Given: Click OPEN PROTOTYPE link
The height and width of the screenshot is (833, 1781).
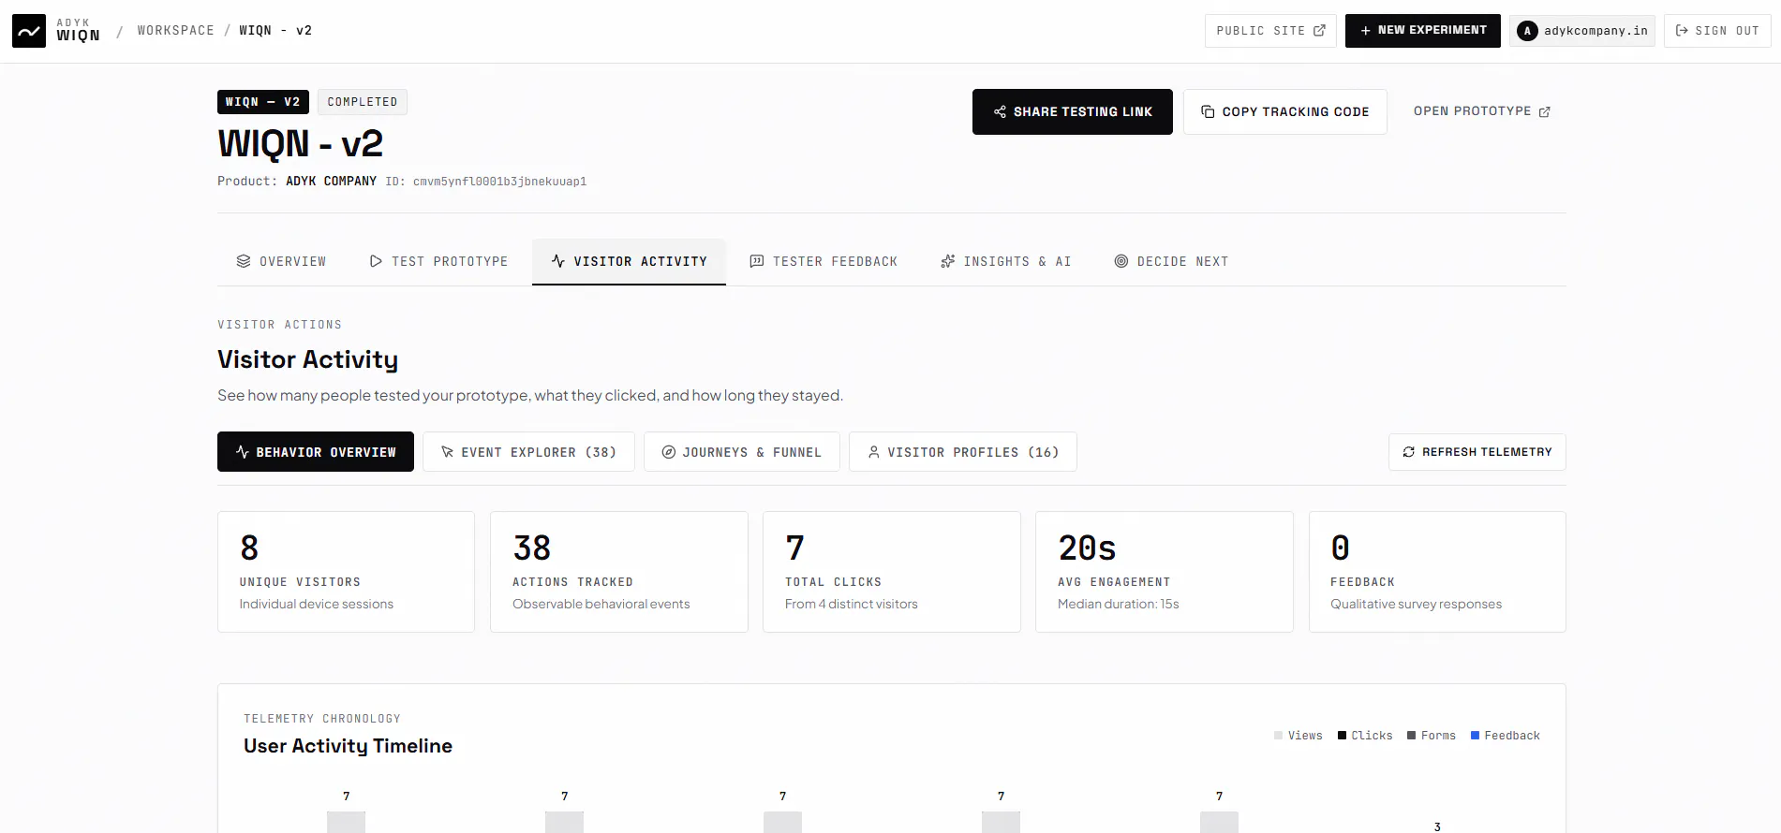Looking at the screenshot, I should point(1481,111).
